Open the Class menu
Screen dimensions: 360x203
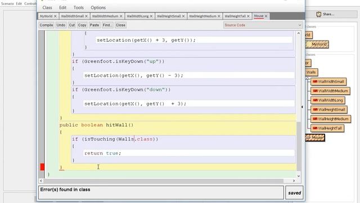(x=47, y=7)
